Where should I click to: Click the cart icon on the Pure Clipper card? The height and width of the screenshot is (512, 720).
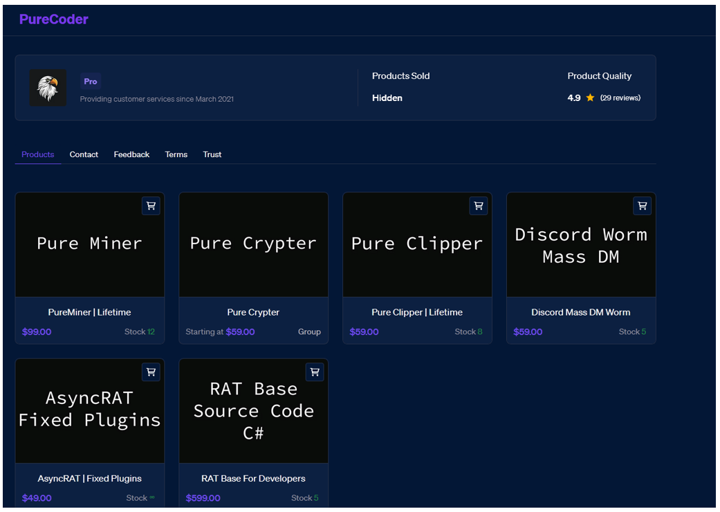tap(479, 205)
